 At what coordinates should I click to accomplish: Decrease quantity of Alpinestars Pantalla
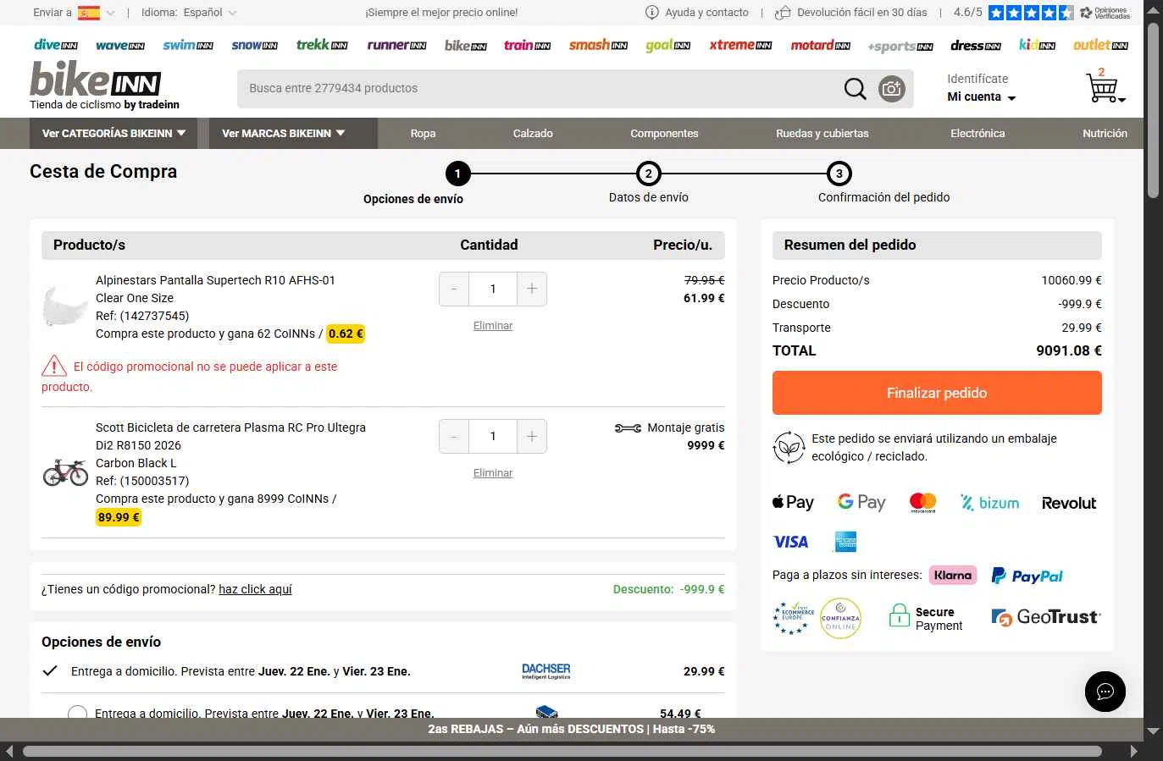pos(454,289)
